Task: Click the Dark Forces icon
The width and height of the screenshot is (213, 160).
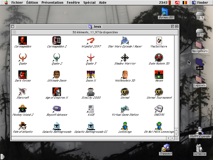Action: 23,75
